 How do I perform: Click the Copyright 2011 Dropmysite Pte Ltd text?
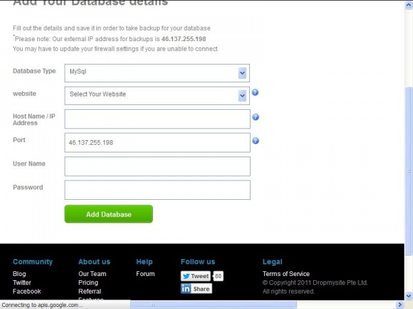point(315,283)
